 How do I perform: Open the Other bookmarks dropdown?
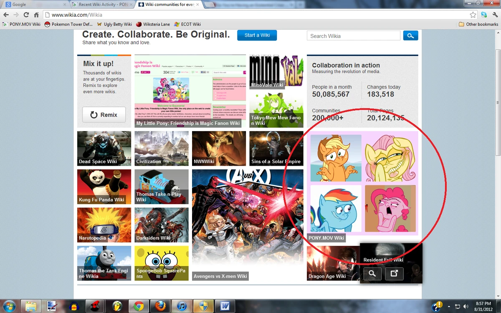(478, 24)
